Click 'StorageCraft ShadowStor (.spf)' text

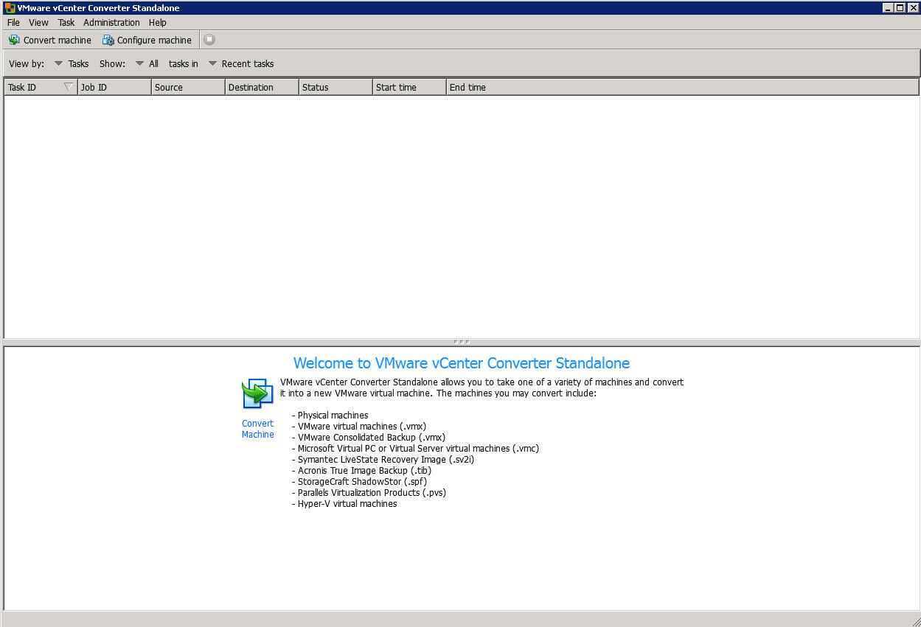(362, 481)
